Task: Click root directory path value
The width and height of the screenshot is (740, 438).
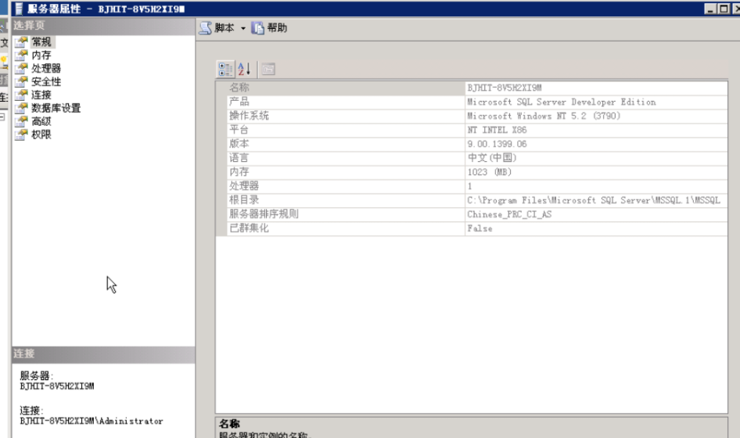Action: point(594,200)
